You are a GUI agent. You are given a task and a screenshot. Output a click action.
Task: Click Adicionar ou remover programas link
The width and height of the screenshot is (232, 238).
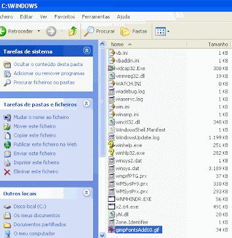tap(49, 73)
